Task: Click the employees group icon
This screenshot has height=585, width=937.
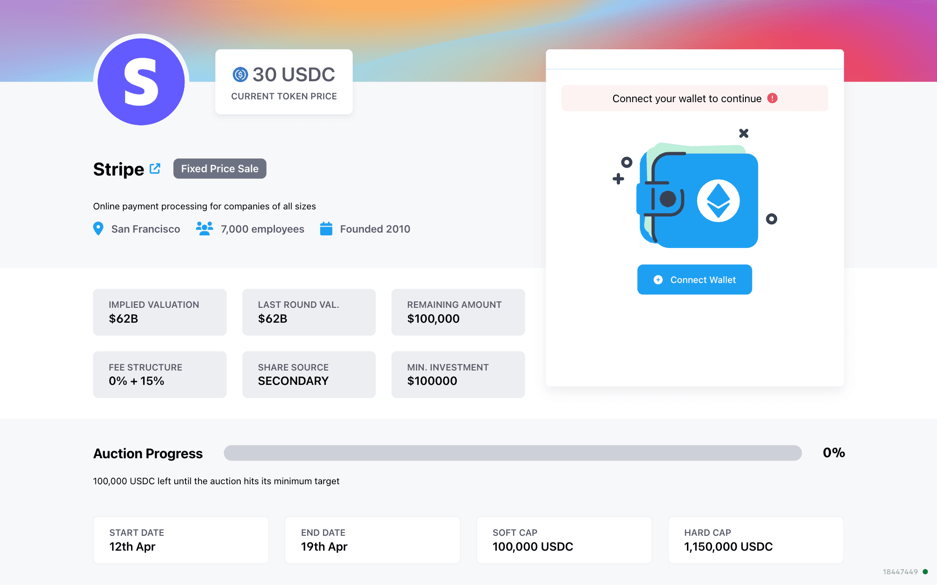Action: point(205,228)
